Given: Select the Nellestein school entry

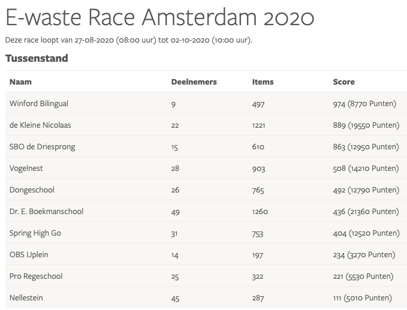Looking at the screenshot, I should pos(26,298).
